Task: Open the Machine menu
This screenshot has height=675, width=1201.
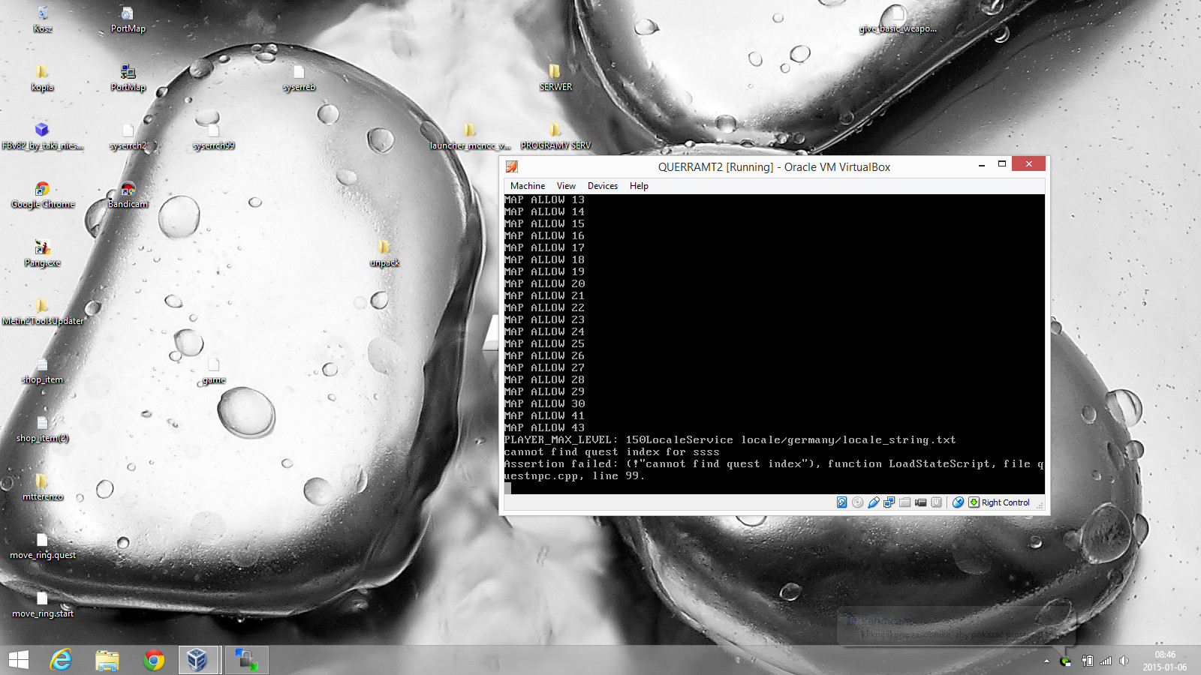Action: coord(528,186)
